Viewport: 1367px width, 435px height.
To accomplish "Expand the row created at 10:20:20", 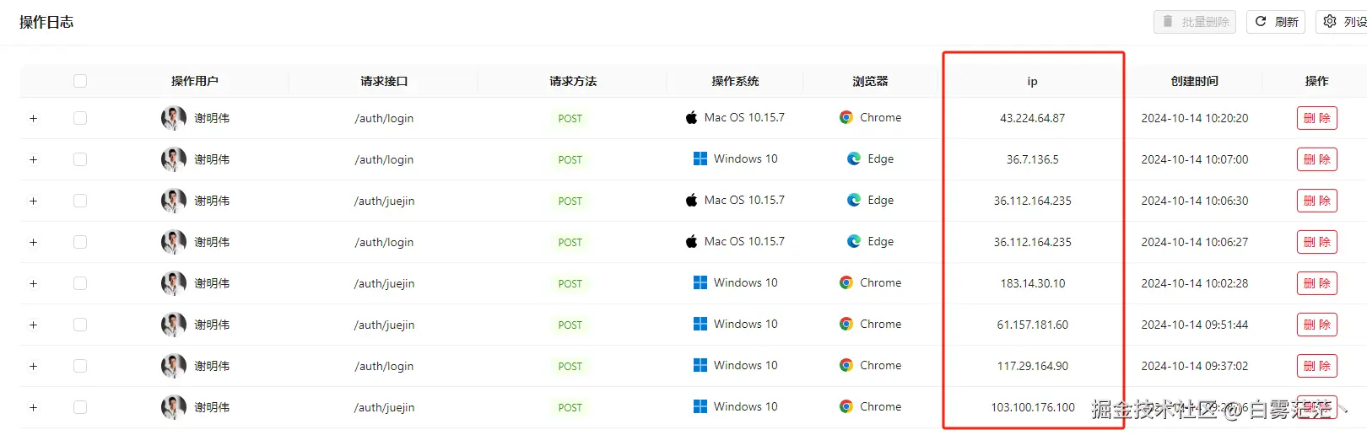I will click(x=34, y=118).
